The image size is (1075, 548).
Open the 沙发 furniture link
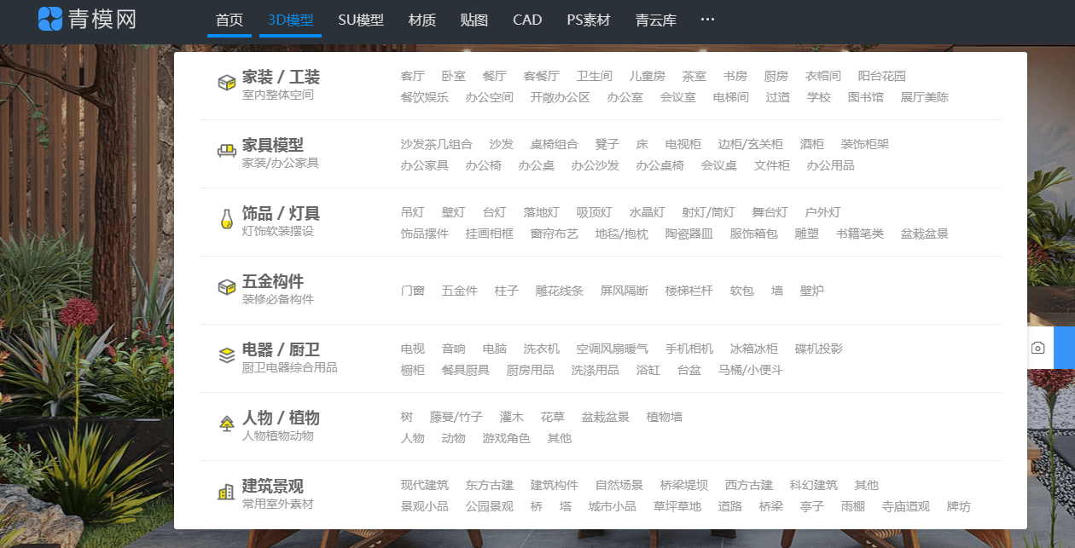(502, 144)
